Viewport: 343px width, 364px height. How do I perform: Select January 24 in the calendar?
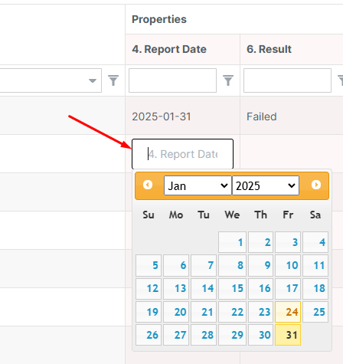coord(288,312)
